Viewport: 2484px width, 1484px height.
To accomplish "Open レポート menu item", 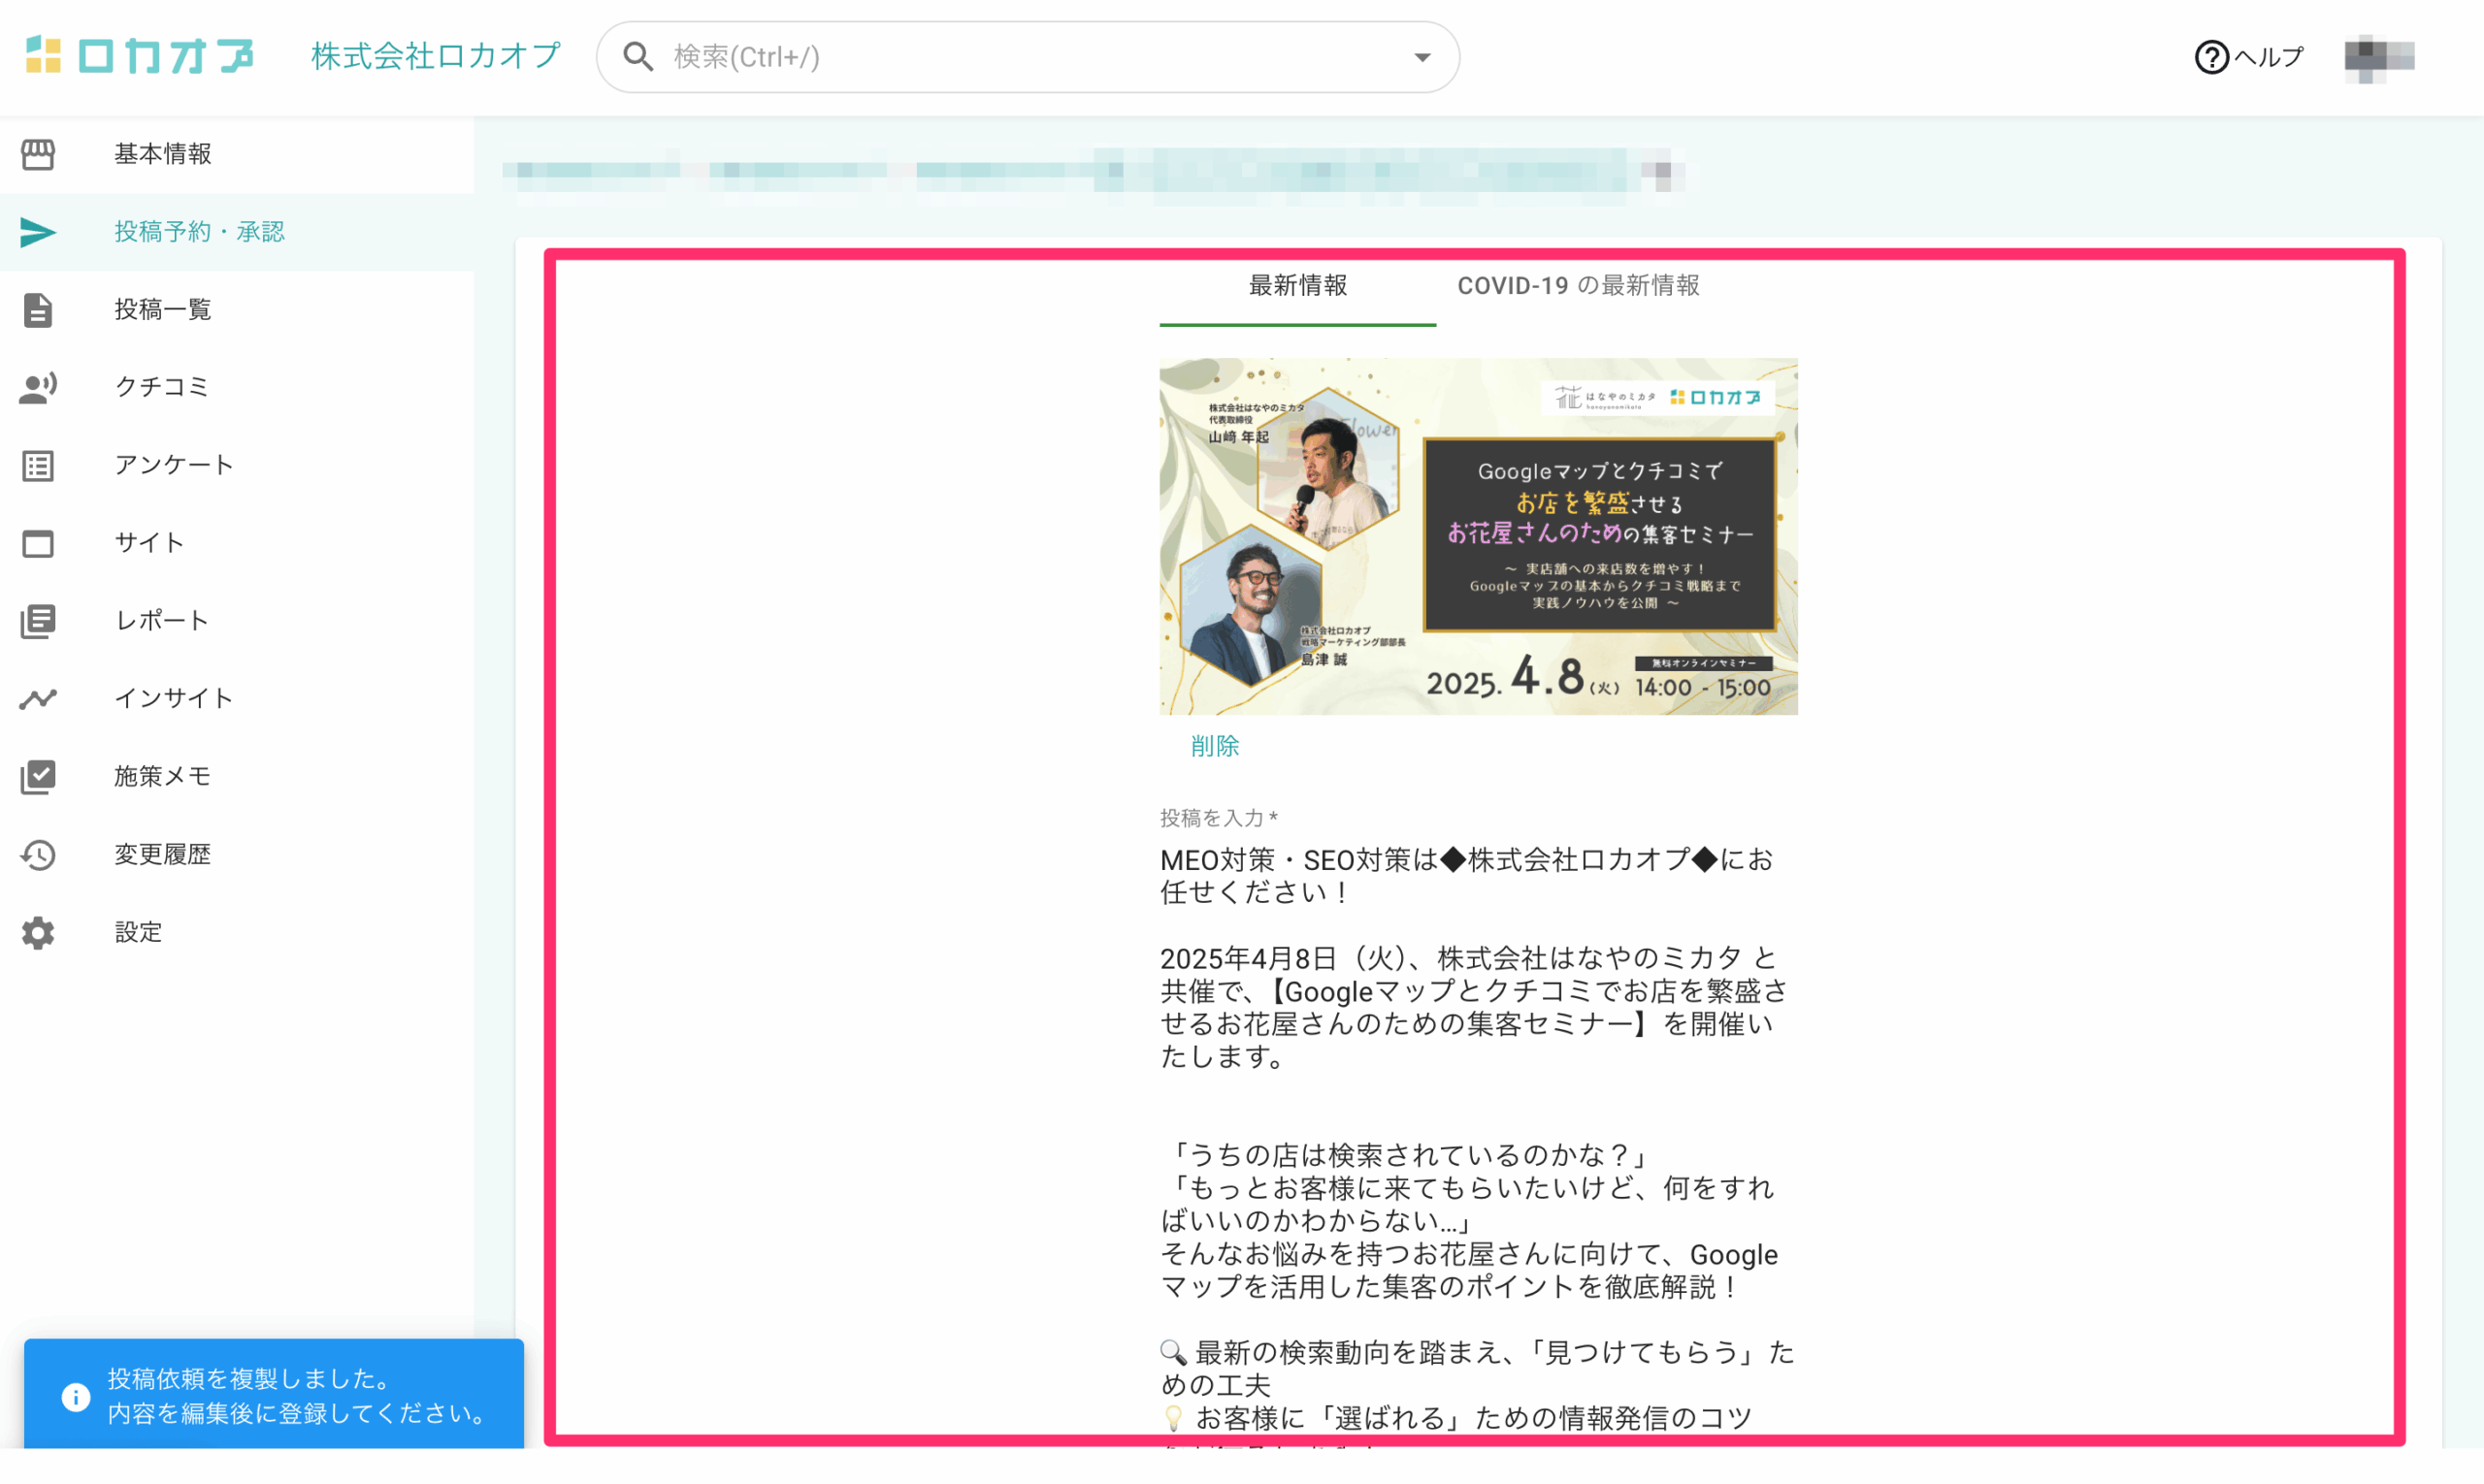I will tap(237, 622).
